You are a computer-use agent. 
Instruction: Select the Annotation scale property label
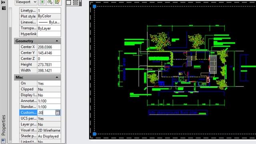(28, 101)
